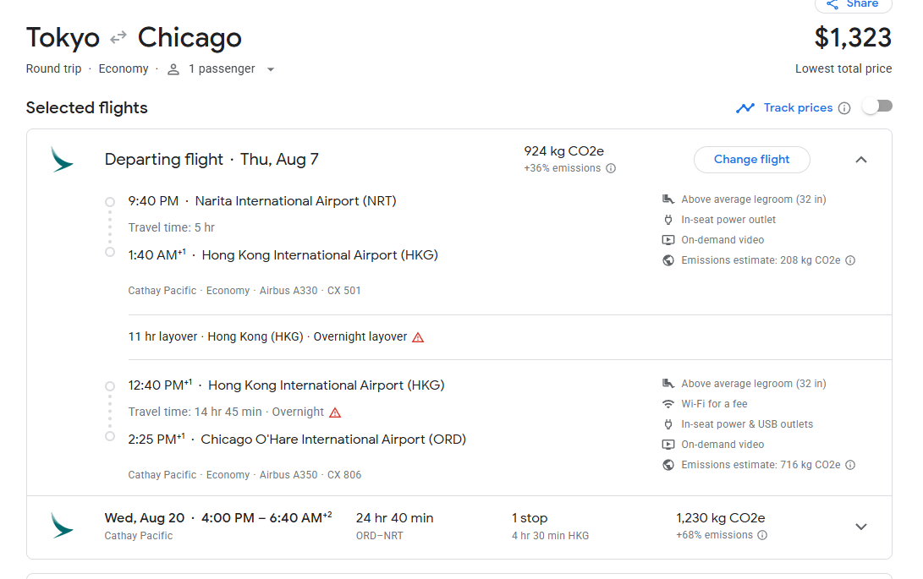
Task: Click the $1,323 total price
Action: coord(853,38)
